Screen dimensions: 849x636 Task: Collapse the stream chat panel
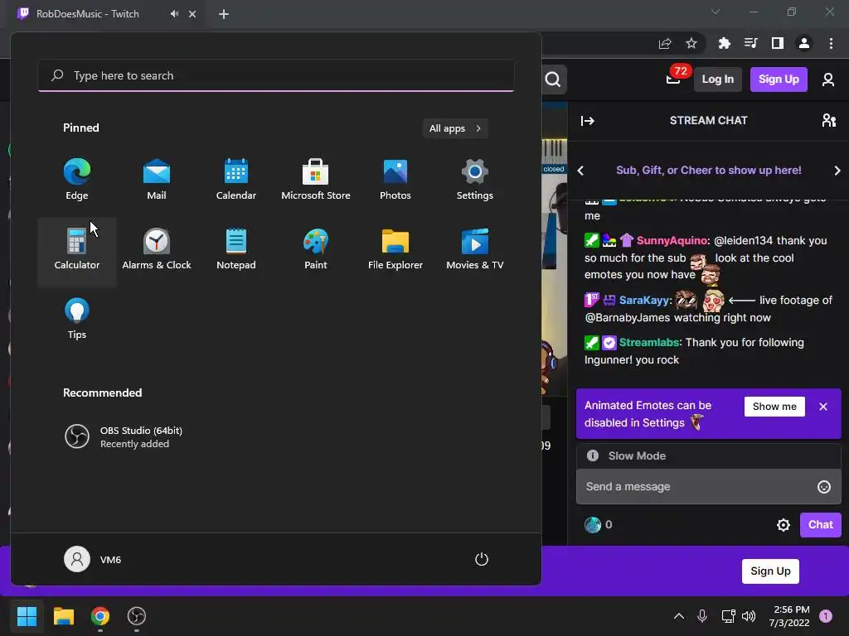tap(588, 121)
